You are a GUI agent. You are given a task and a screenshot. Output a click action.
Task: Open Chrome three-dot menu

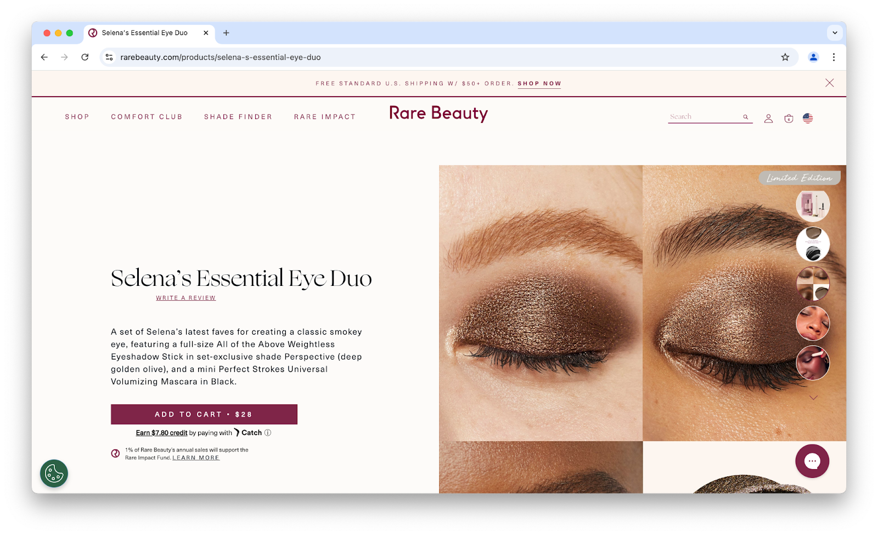click(834, 57)
